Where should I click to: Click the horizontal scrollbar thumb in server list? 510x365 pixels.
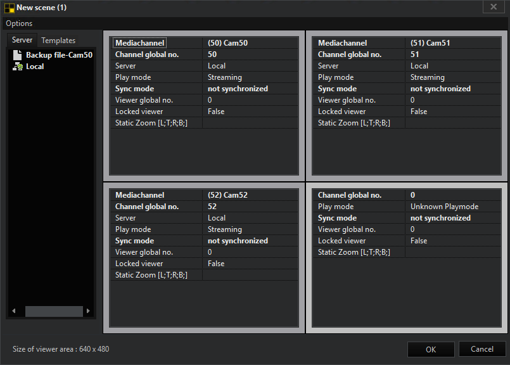click(54, 311)
